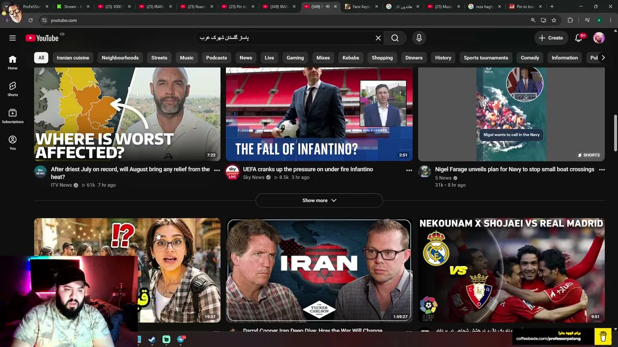Open the media controls toolbar icon
The height and width of the screenshot is (347, 618).
pyautogui.click(x=587, y=20)
